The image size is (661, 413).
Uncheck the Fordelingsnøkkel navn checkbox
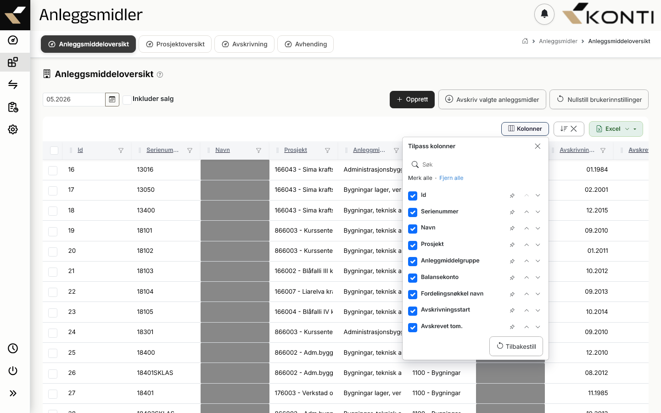click(413, 294)
